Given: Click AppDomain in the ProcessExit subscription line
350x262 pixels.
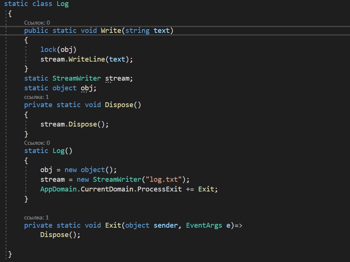Looking at the screenshot, I should tap(58, 189).
